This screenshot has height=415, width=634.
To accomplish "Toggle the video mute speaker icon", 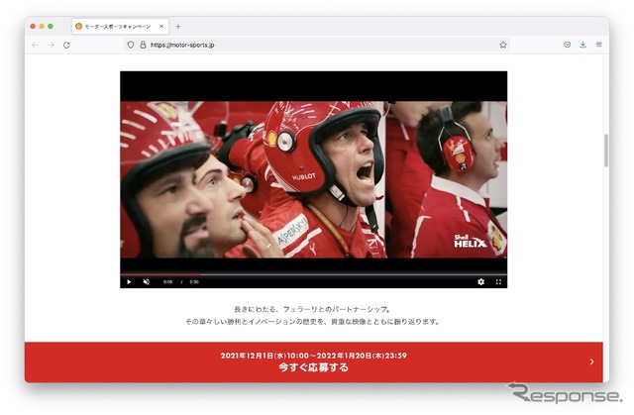I will tap(147, 281).
